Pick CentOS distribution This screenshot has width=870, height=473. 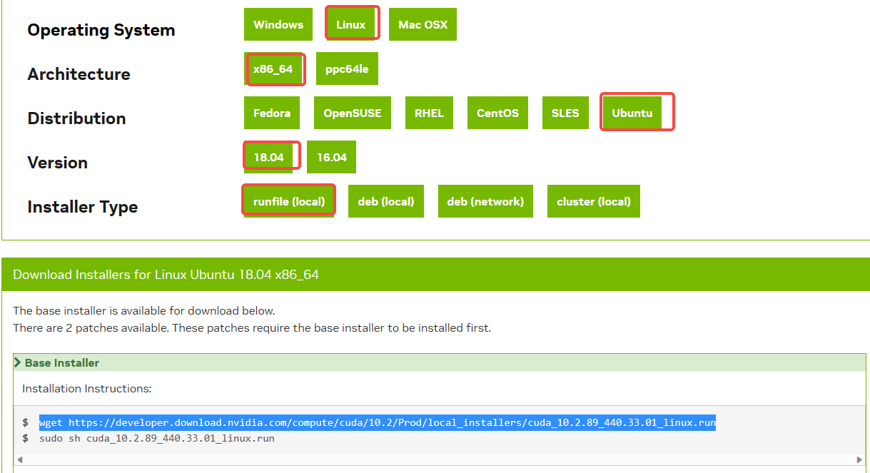click(x=497, y=113)
